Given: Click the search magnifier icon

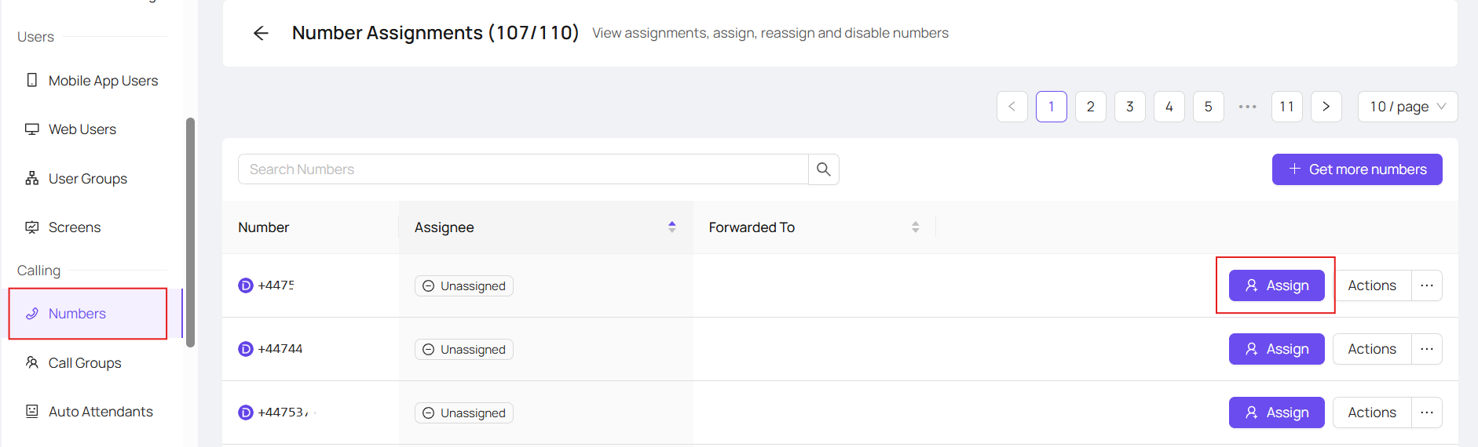Looking at the screenshot, I should (x=823, y=169).
